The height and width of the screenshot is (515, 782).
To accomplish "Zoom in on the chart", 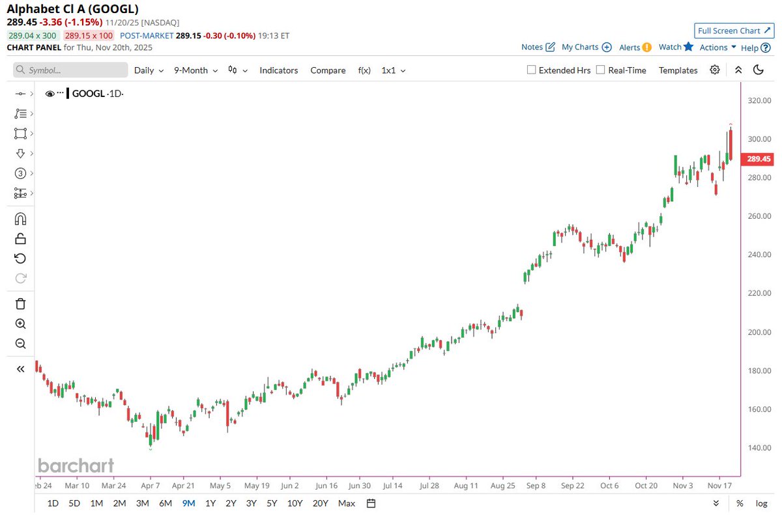I will (20, 324).
